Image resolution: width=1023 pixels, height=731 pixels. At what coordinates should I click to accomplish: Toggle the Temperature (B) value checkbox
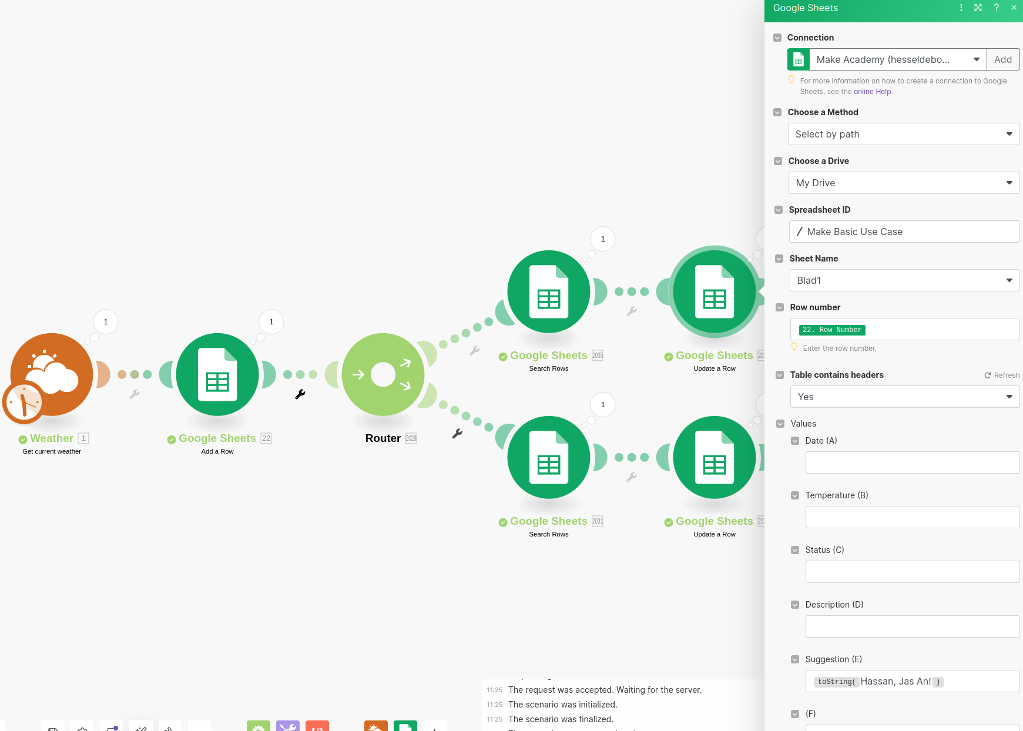[x=795, y=495]
